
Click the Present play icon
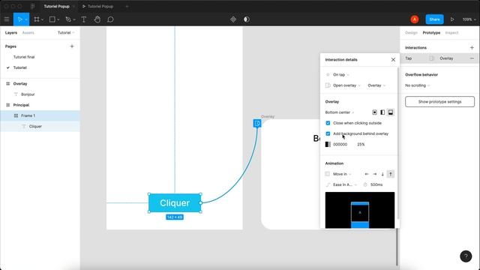pyautogui.click(x=452, y=19)
